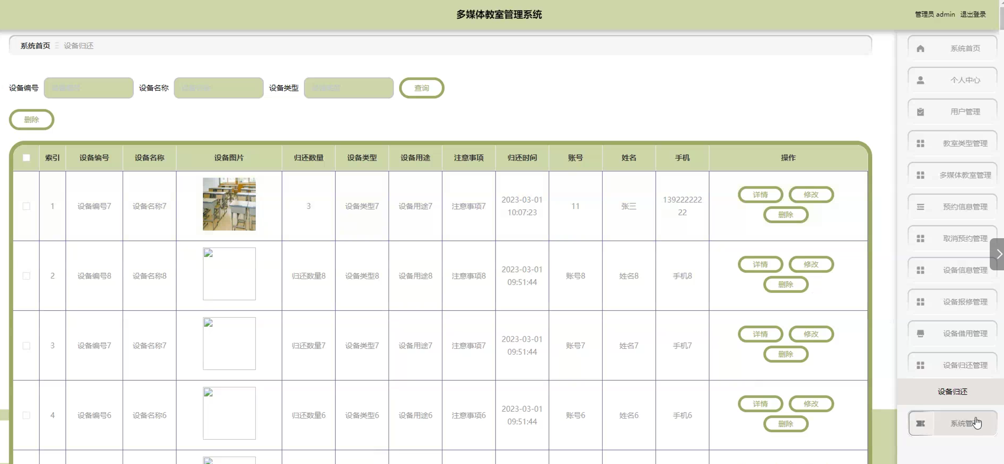Focus the 设备编号 search input

click(89, 88)
